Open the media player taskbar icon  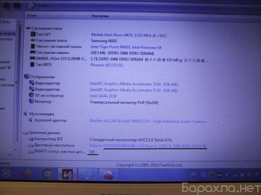(5, 173)
